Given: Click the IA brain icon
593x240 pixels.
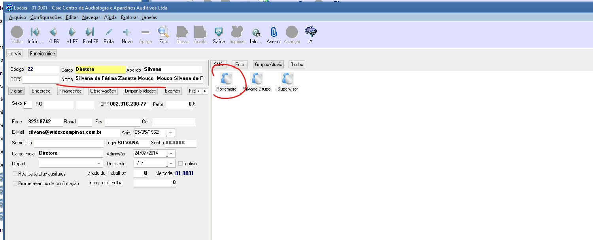Looking at the screenshot, I should tap(310, 32).
